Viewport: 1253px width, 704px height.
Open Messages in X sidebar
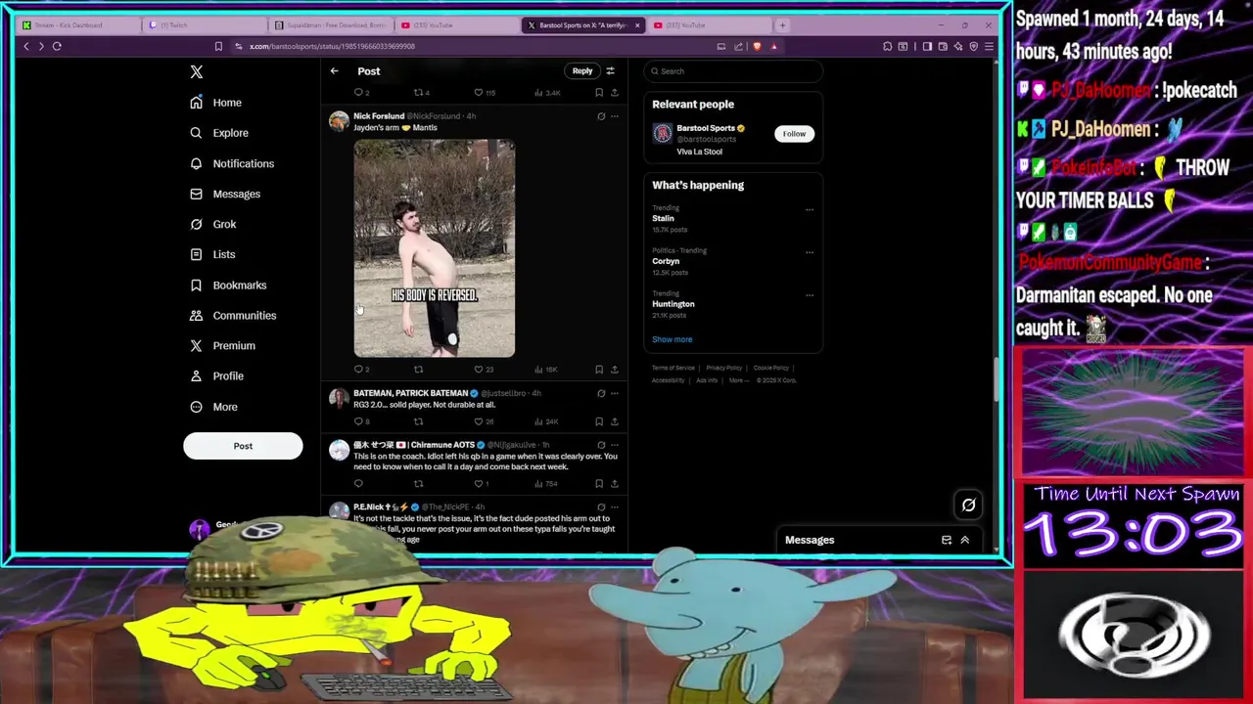225,194
